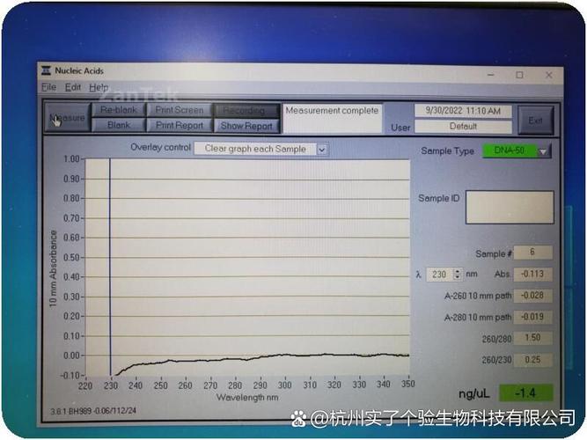Open the Edit menu
587x440 pixels.
coord(72,88)
